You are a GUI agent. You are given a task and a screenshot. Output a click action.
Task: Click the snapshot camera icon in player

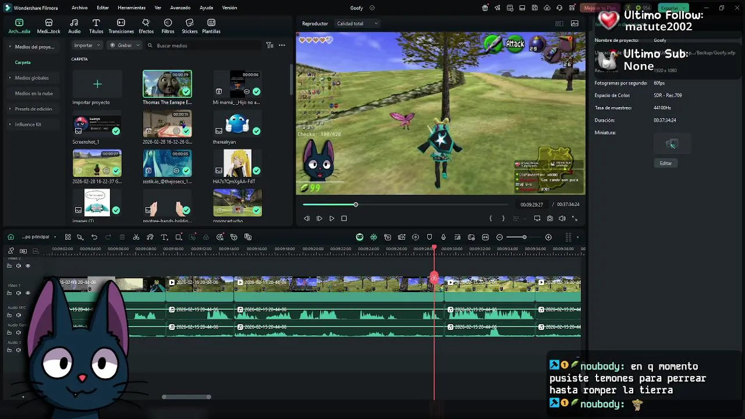point(550,218)
